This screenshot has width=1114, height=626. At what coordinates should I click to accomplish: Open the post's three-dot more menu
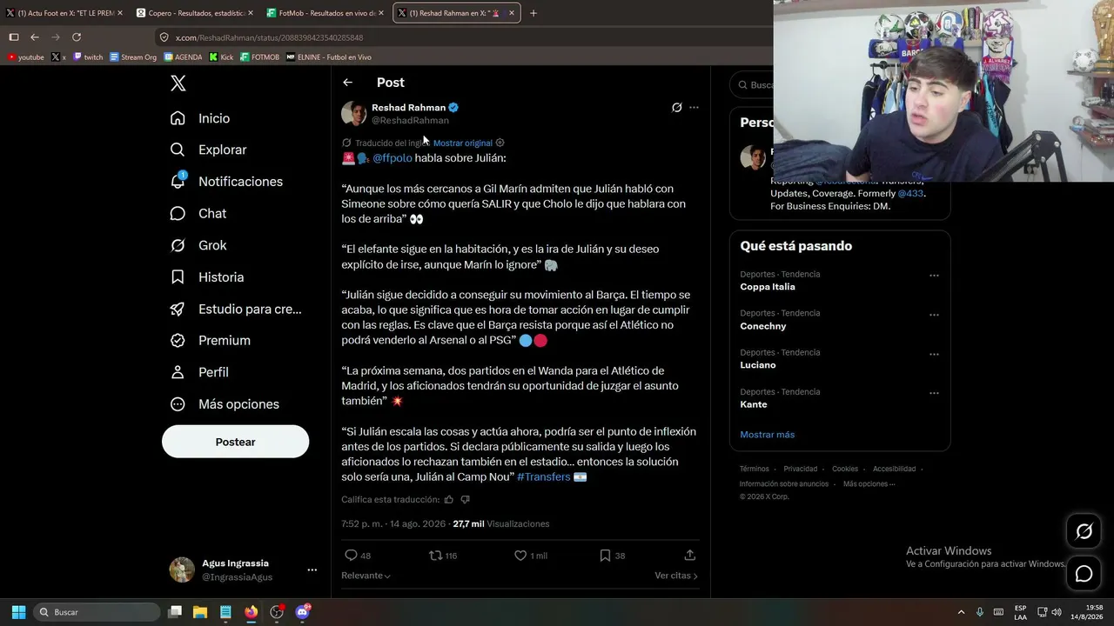coord(694,108)
